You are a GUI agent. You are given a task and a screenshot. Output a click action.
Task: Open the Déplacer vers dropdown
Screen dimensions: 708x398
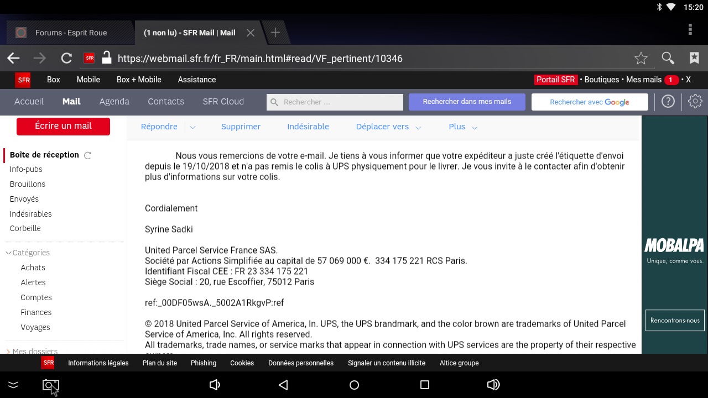[x=388, y=127]
